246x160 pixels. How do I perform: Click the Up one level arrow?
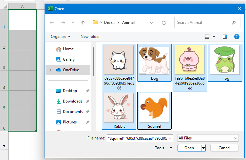click(x=83, y=23)
